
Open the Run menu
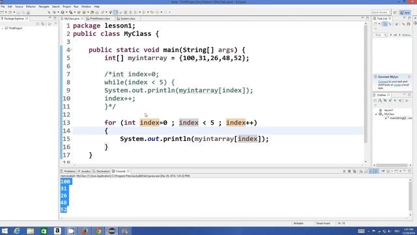(x=76, y=7)
